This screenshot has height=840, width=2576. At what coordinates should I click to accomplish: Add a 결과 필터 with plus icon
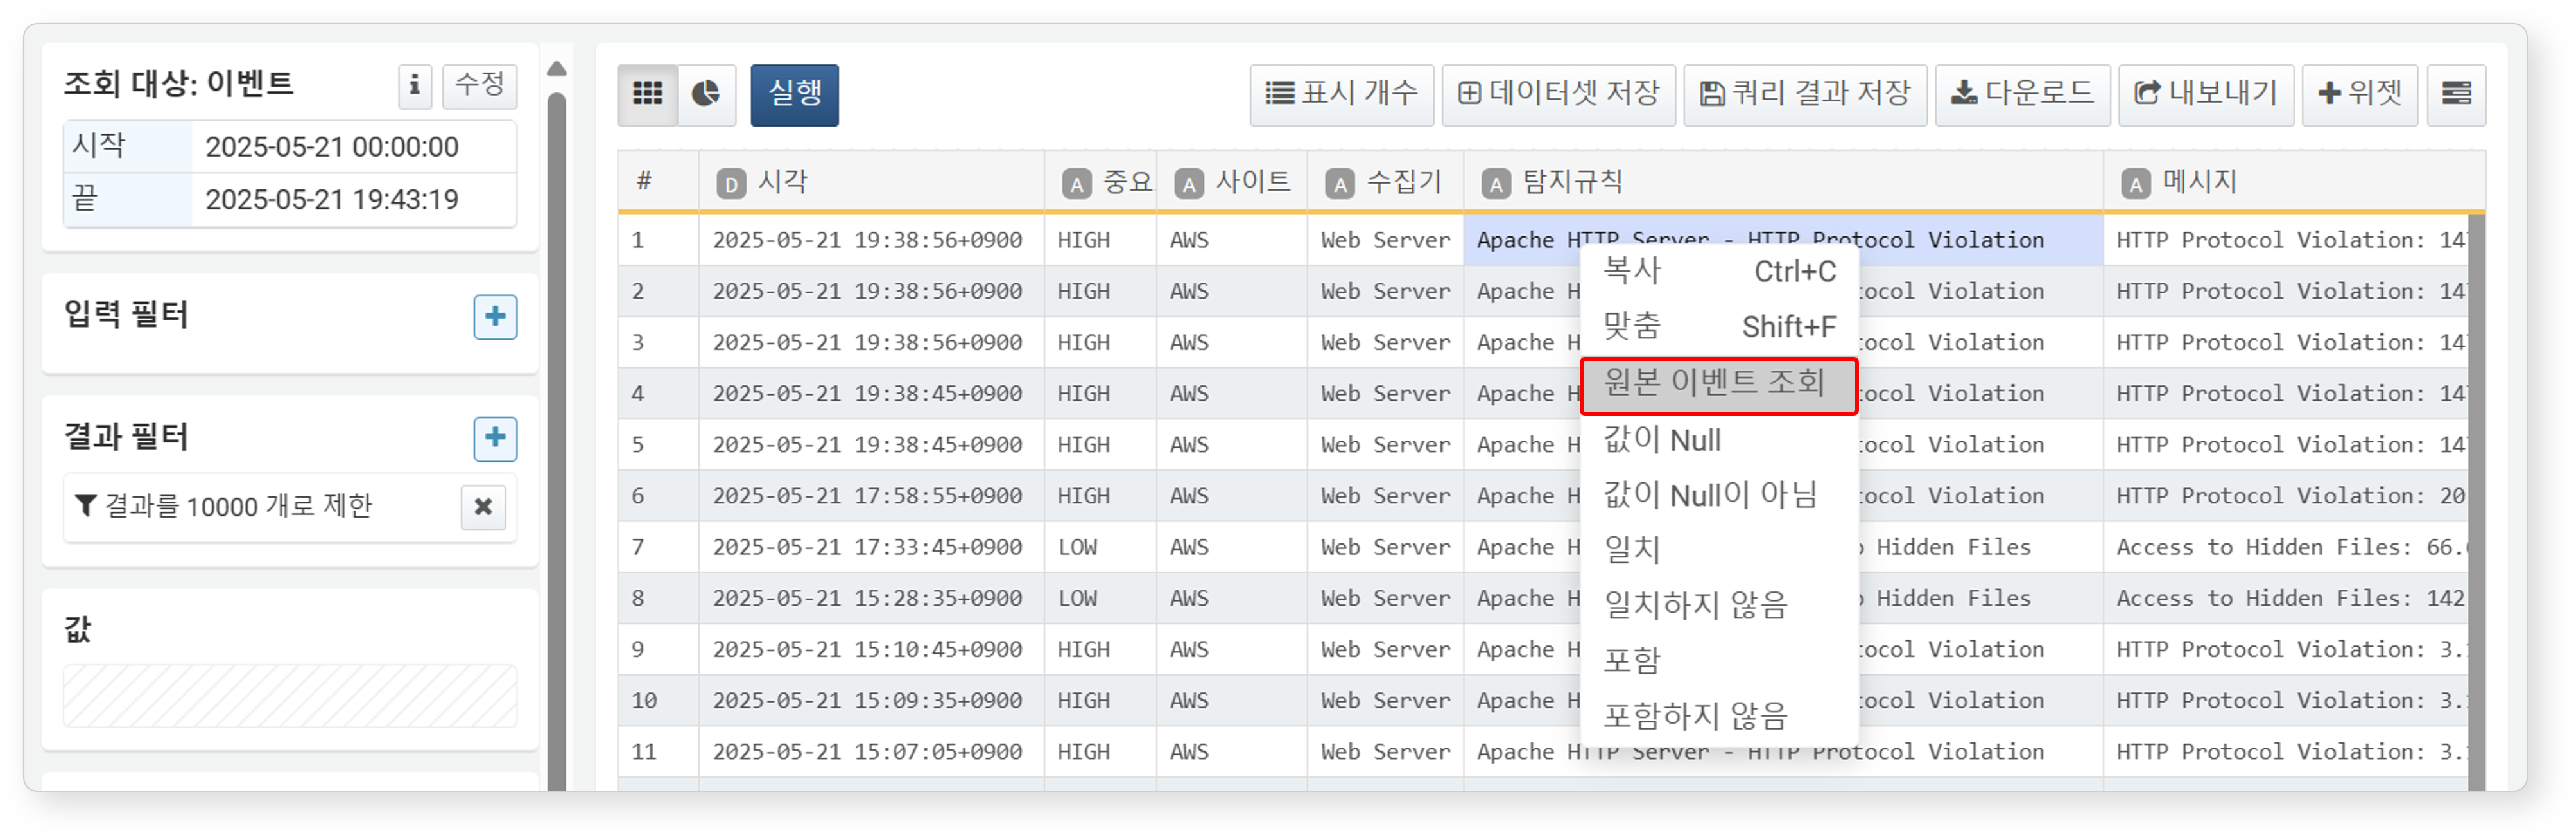495,438
